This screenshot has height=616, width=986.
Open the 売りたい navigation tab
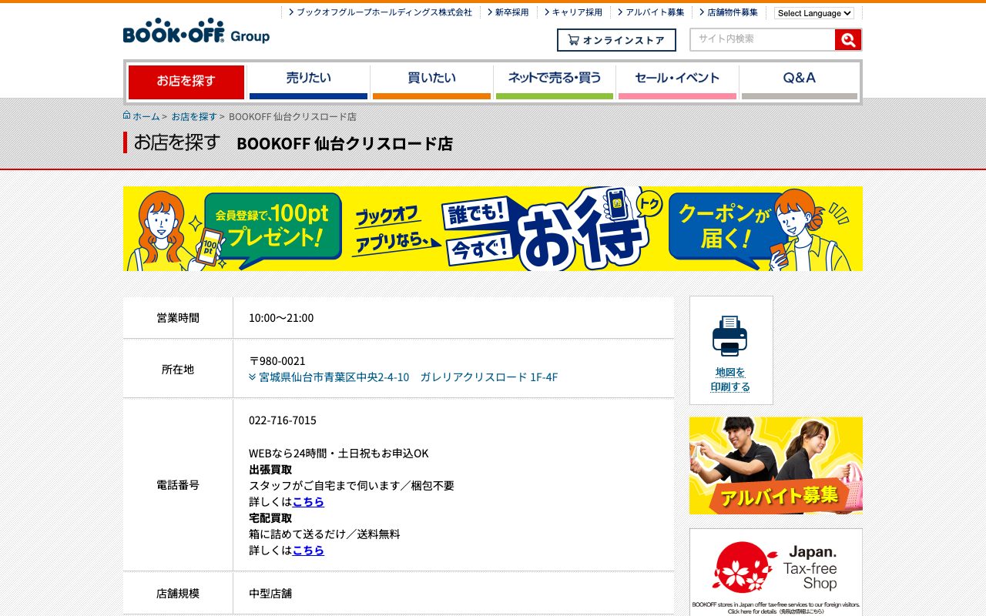point(308,82)
